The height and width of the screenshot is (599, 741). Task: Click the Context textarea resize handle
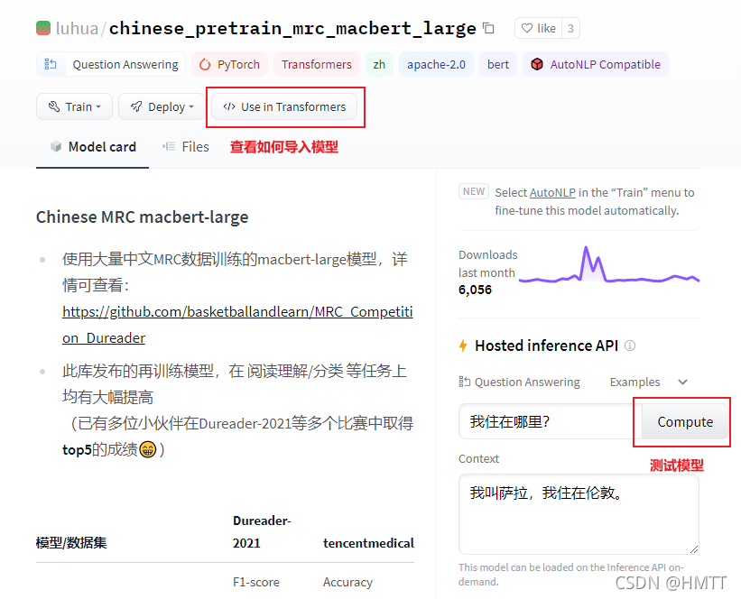[x=694, y=549]
